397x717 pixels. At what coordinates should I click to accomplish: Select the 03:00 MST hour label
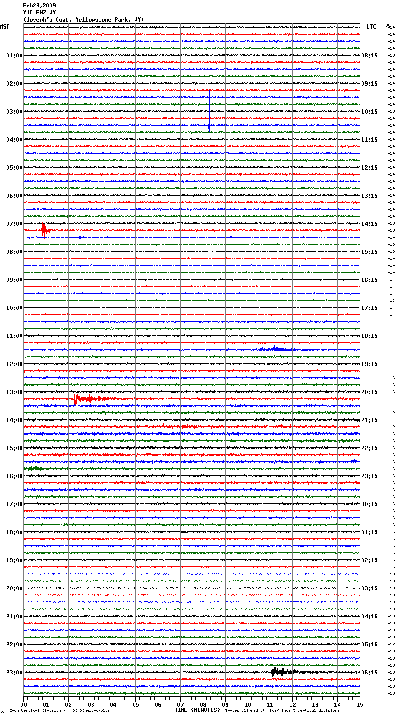(14, 112)
